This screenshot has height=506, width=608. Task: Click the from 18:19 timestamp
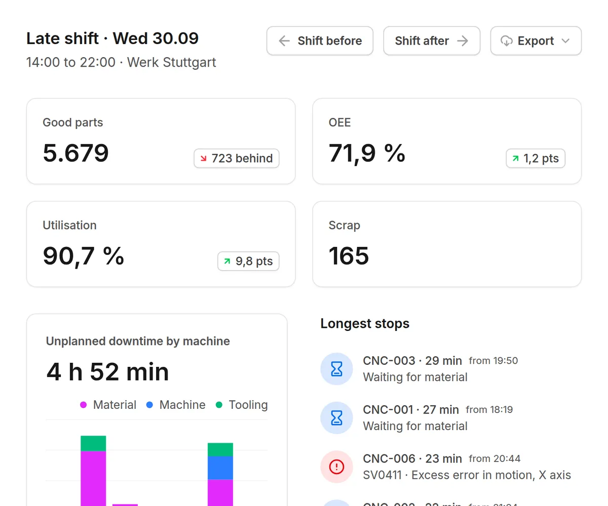point(489,410)
